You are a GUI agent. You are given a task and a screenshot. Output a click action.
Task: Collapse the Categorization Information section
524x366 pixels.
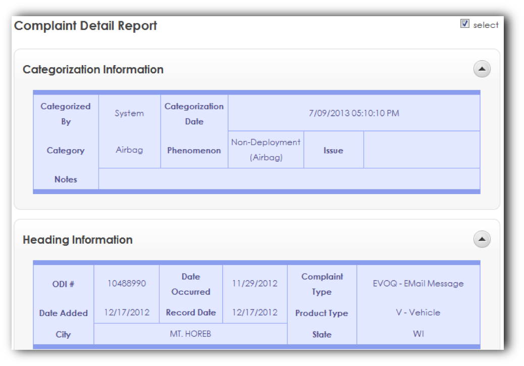[482, 69]
